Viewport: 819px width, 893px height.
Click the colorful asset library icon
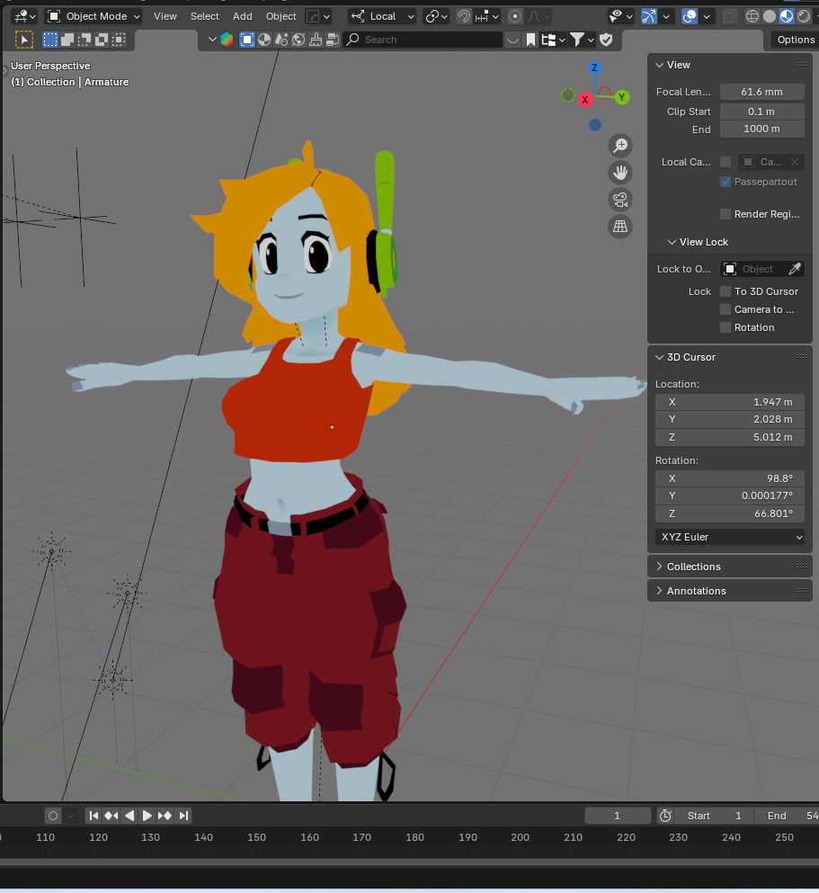click(x=227, y=40)
